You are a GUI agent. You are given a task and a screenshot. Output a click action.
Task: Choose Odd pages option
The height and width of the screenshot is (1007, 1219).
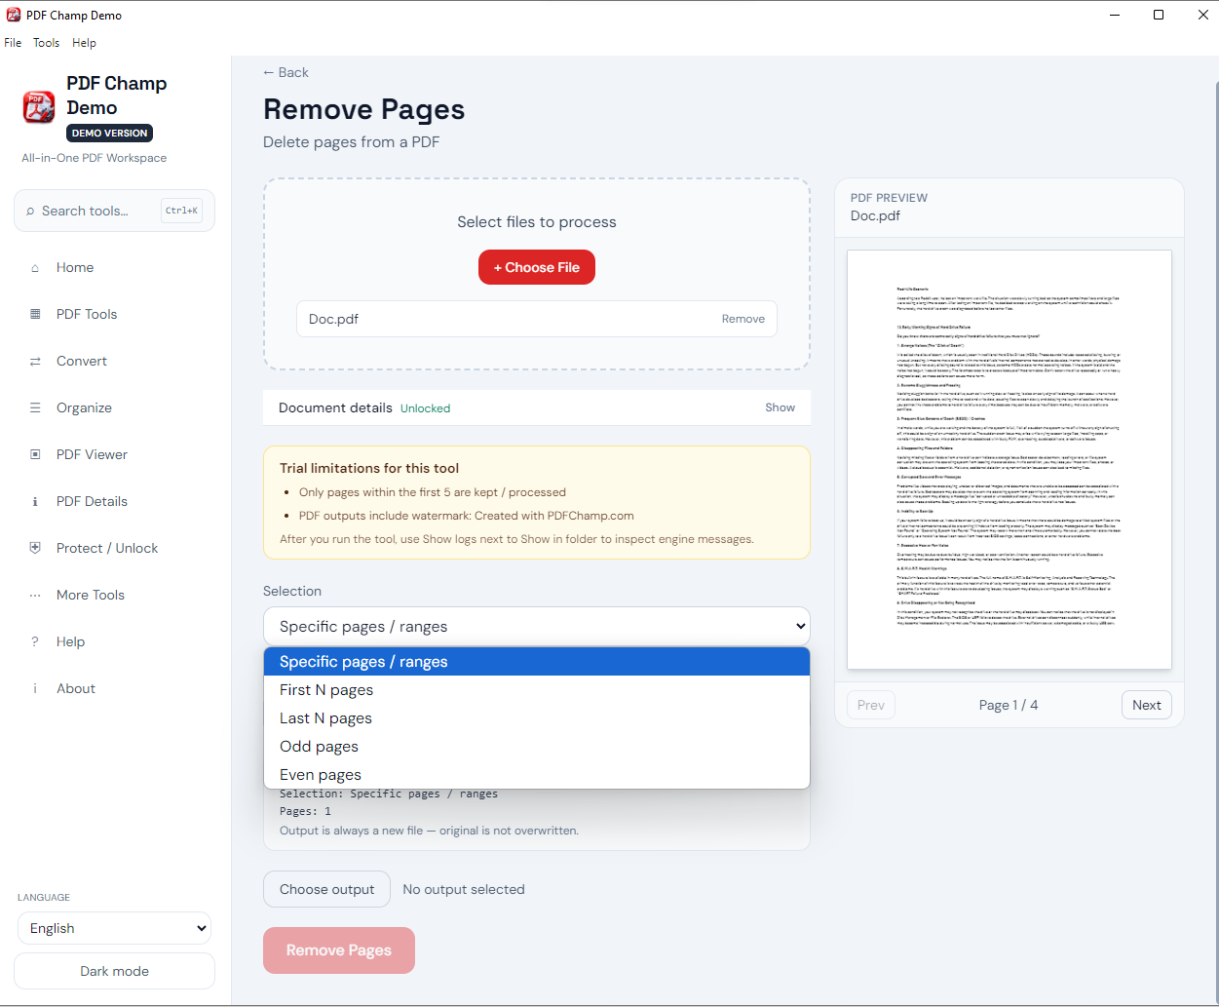click(x=537, y=747)
